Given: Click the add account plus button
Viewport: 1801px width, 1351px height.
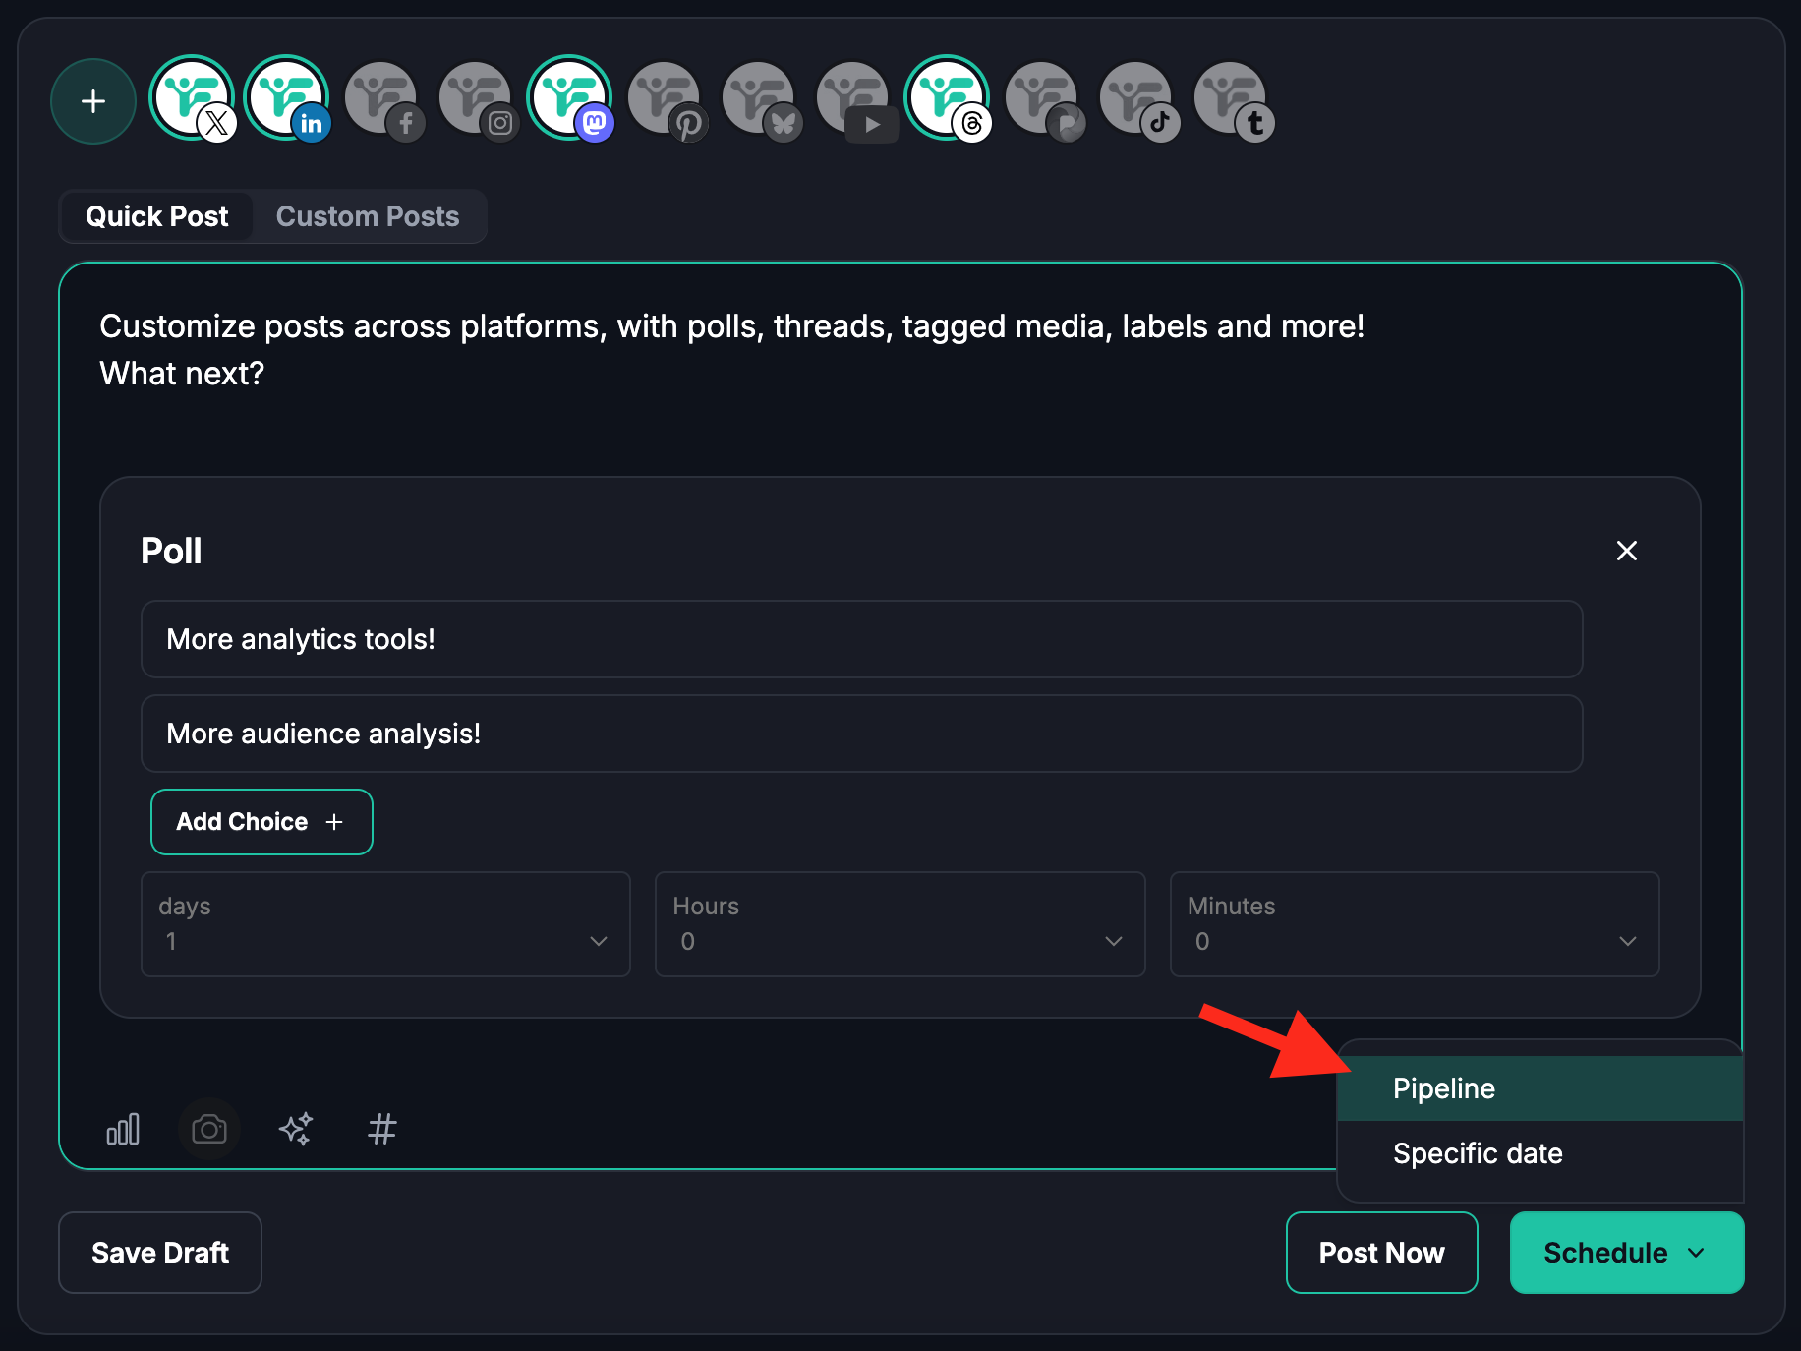Looking at the screenshot, I should (93, 101).
